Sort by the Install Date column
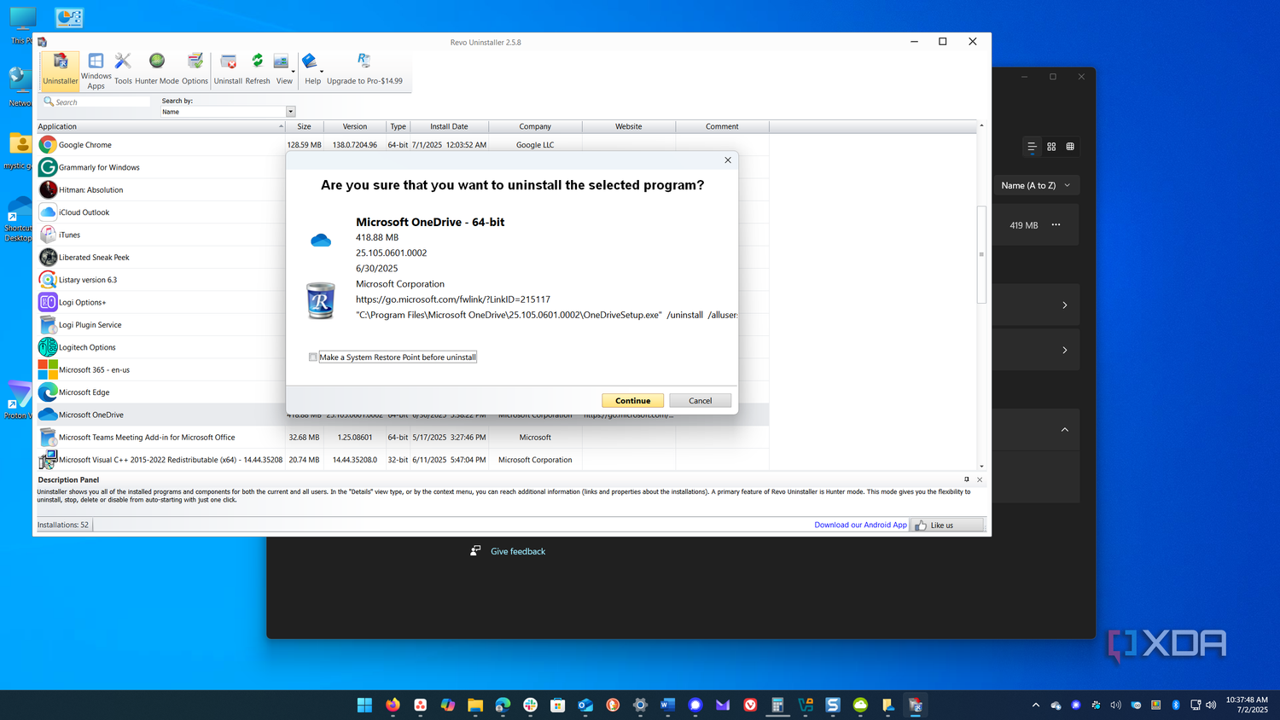Image resolution: width=1280 pixels, height=720 pixels. tap(449, 126)
